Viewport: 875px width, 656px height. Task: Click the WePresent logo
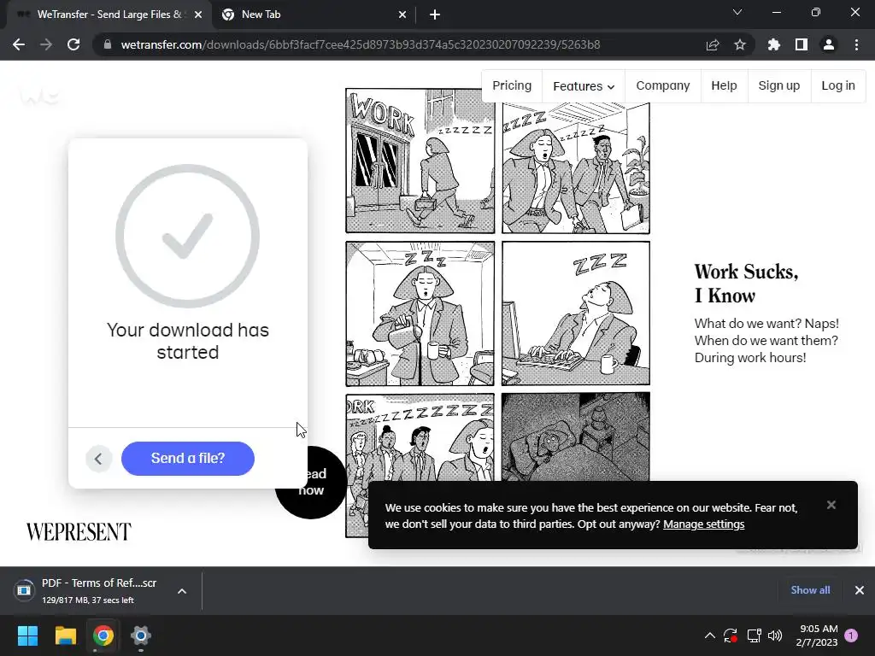[x=79, y=532]
